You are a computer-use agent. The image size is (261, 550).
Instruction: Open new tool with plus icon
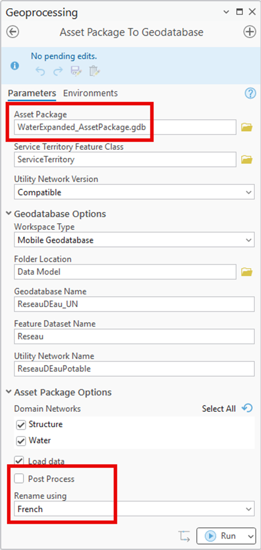(249, 32)
